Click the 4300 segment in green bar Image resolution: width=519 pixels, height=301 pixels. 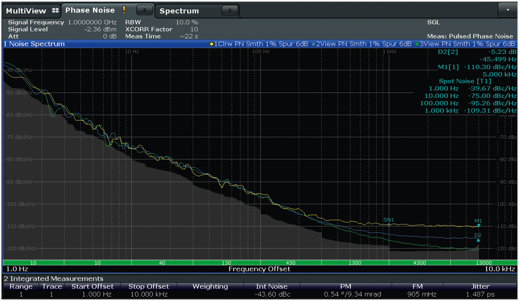tap(420, 263)
